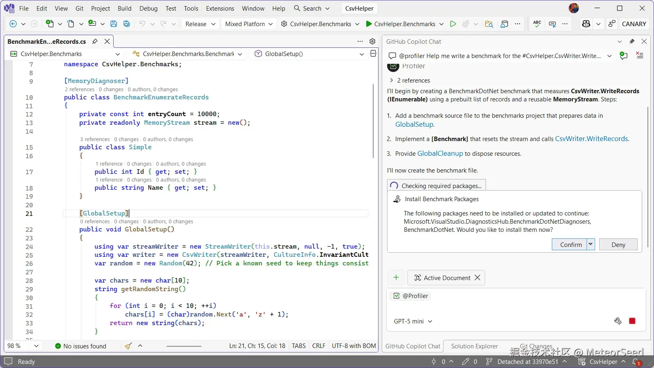Image resolution: width=654 pixels, height=368 pixels.
Task: Deny the package installation
Action: tap(618, 245)
